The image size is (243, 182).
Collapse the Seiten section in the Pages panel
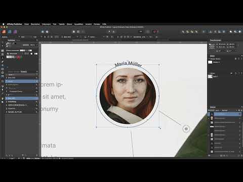click(209, 73)
